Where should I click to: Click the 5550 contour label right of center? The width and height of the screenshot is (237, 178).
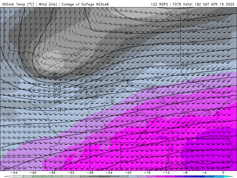point(158,77)
